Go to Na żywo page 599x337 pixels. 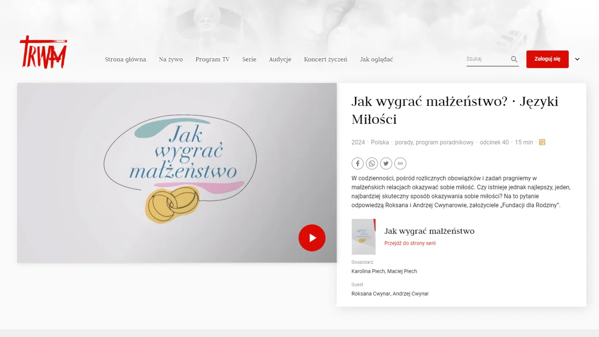(x=171, y=59)
